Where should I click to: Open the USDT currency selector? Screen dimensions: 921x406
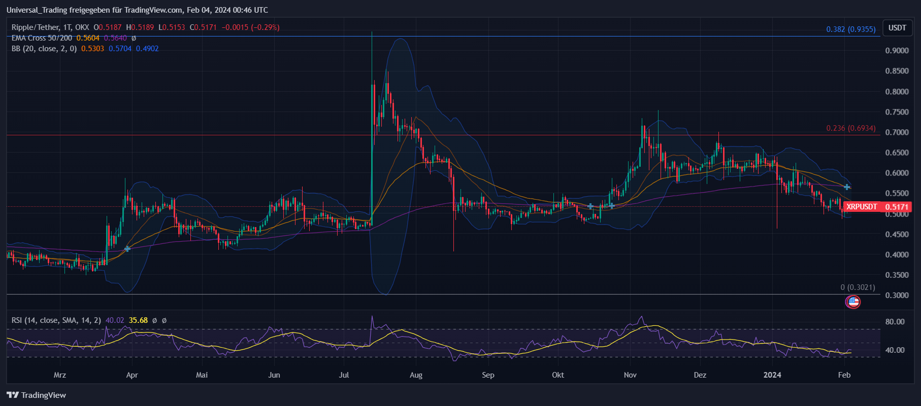click(x=897, y=28)
